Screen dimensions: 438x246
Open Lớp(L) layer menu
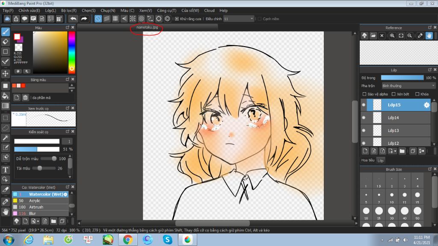click(x=50, y=10)
